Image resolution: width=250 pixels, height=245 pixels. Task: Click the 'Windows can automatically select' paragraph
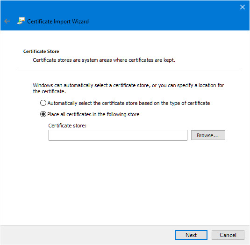tap(129, 88)
